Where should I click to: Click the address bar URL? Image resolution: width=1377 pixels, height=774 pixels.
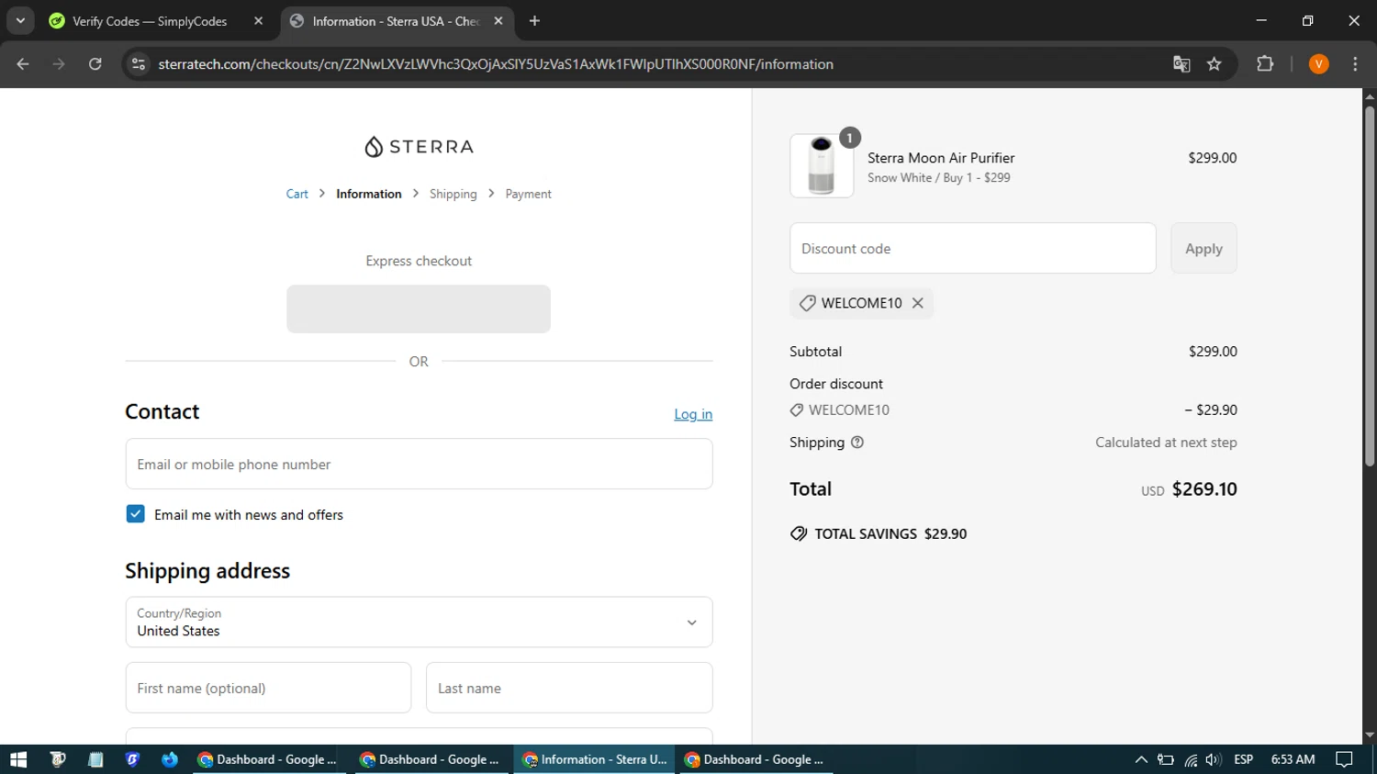point(496,64)
